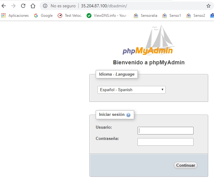
Task: Open the Google bookmark
Action: click(x=43, y=16)
